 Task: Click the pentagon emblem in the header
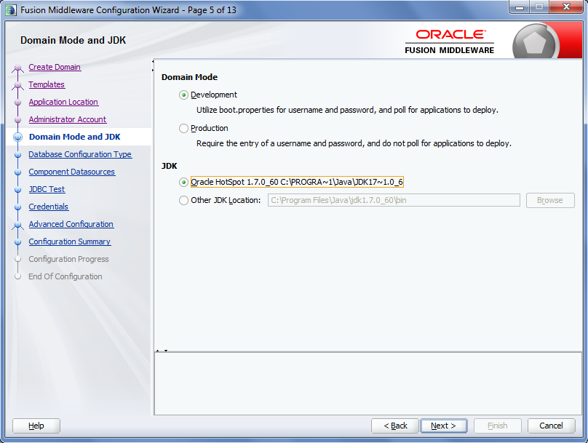(x=535, y=43)
